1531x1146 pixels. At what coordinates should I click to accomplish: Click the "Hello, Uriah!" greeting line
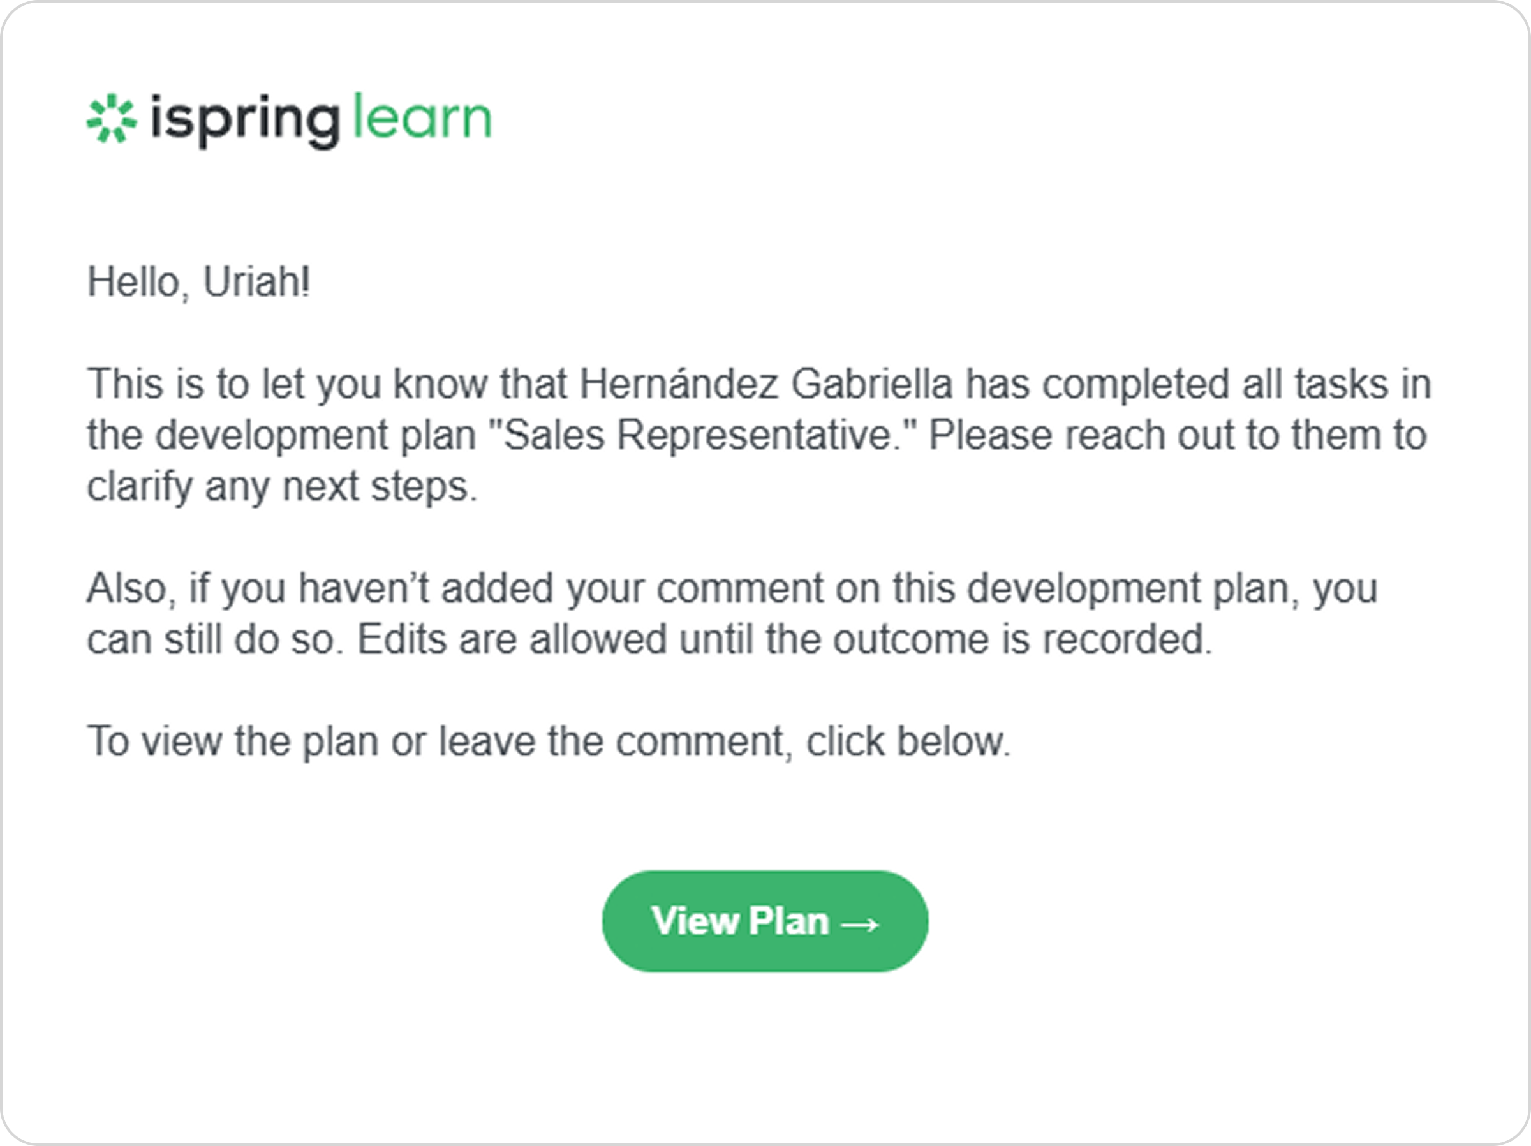pos(198,283)
